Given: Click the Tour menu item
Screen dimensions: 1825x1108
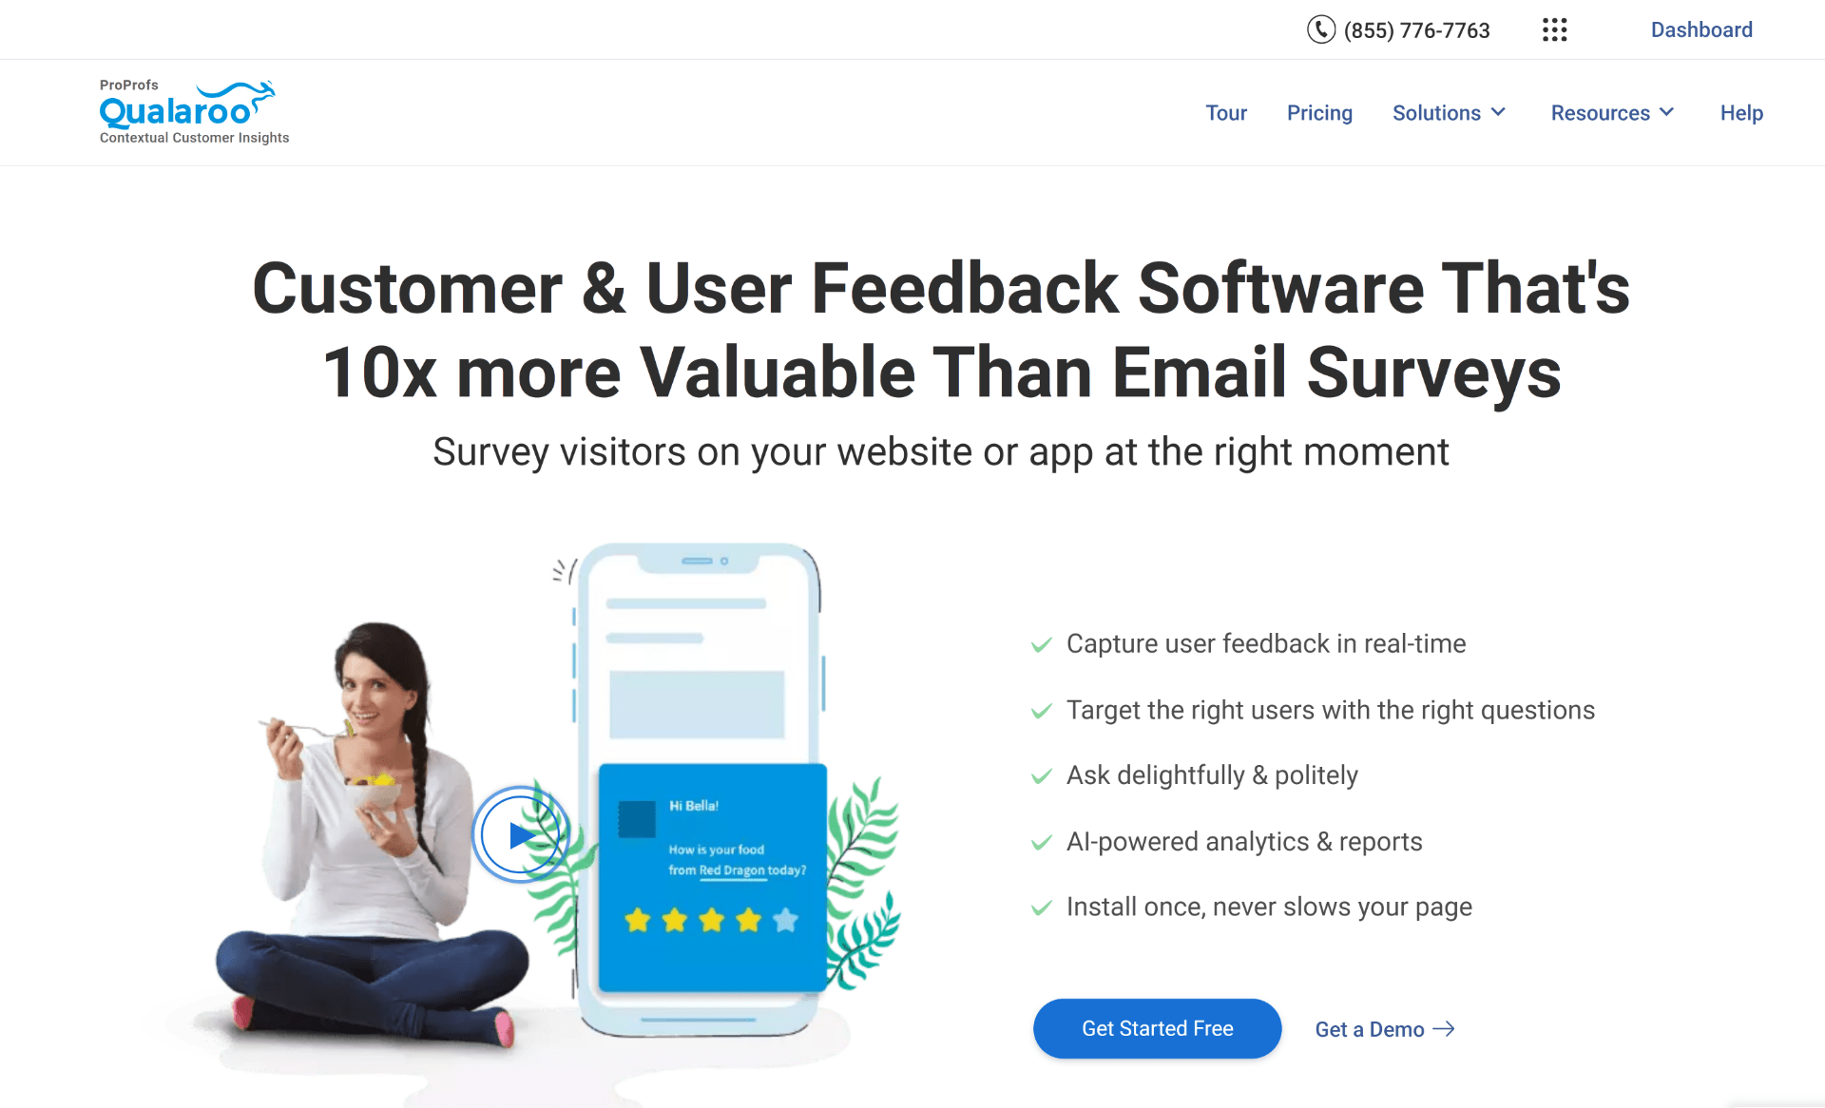Looking at the screenshot, I should [x=1227, y=112].
